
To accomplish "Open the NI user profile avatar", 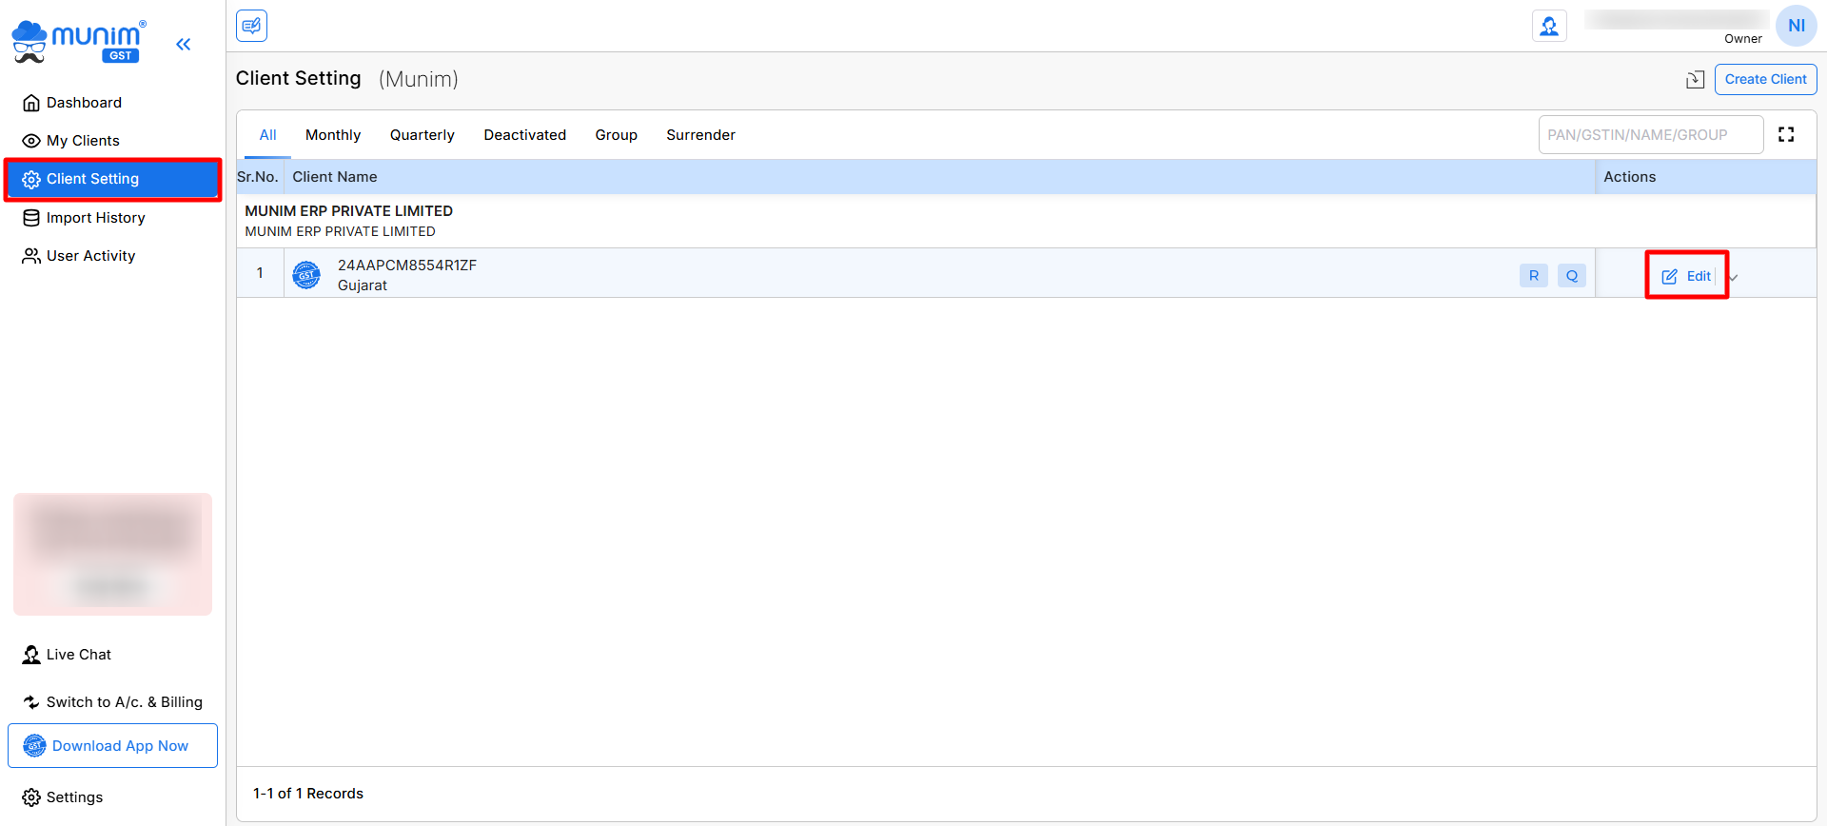I will (1796, 26).
